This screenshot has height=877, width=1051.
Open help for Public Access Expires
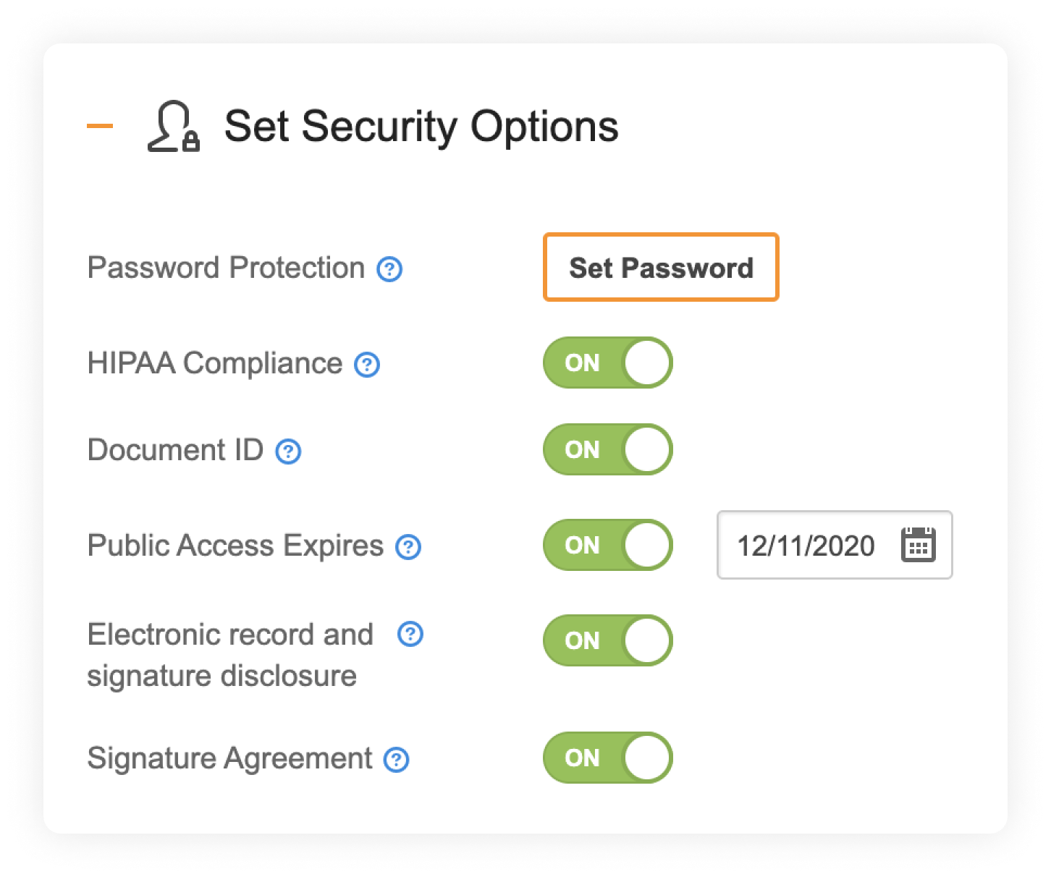point(408,548)
